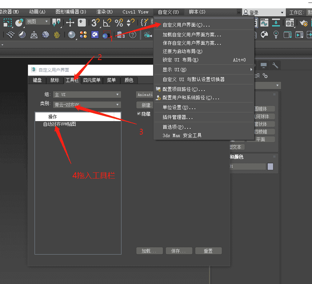
Task: Click the object color swatch
Action: 270,167
